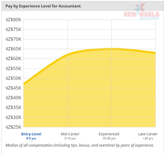Click the curve at the Mid-Career gridline
164x154 pixels.
pos(67,55)
